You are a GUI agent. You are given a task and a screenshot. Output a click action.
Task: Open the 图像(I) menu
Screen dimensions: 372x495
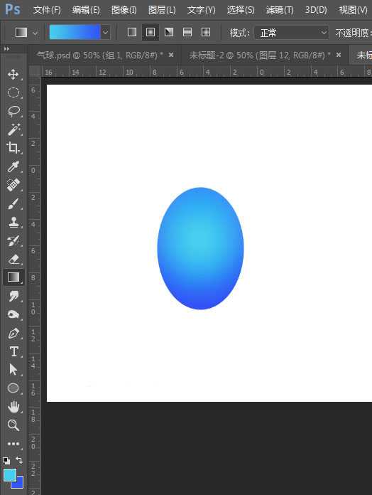point(124,10)
